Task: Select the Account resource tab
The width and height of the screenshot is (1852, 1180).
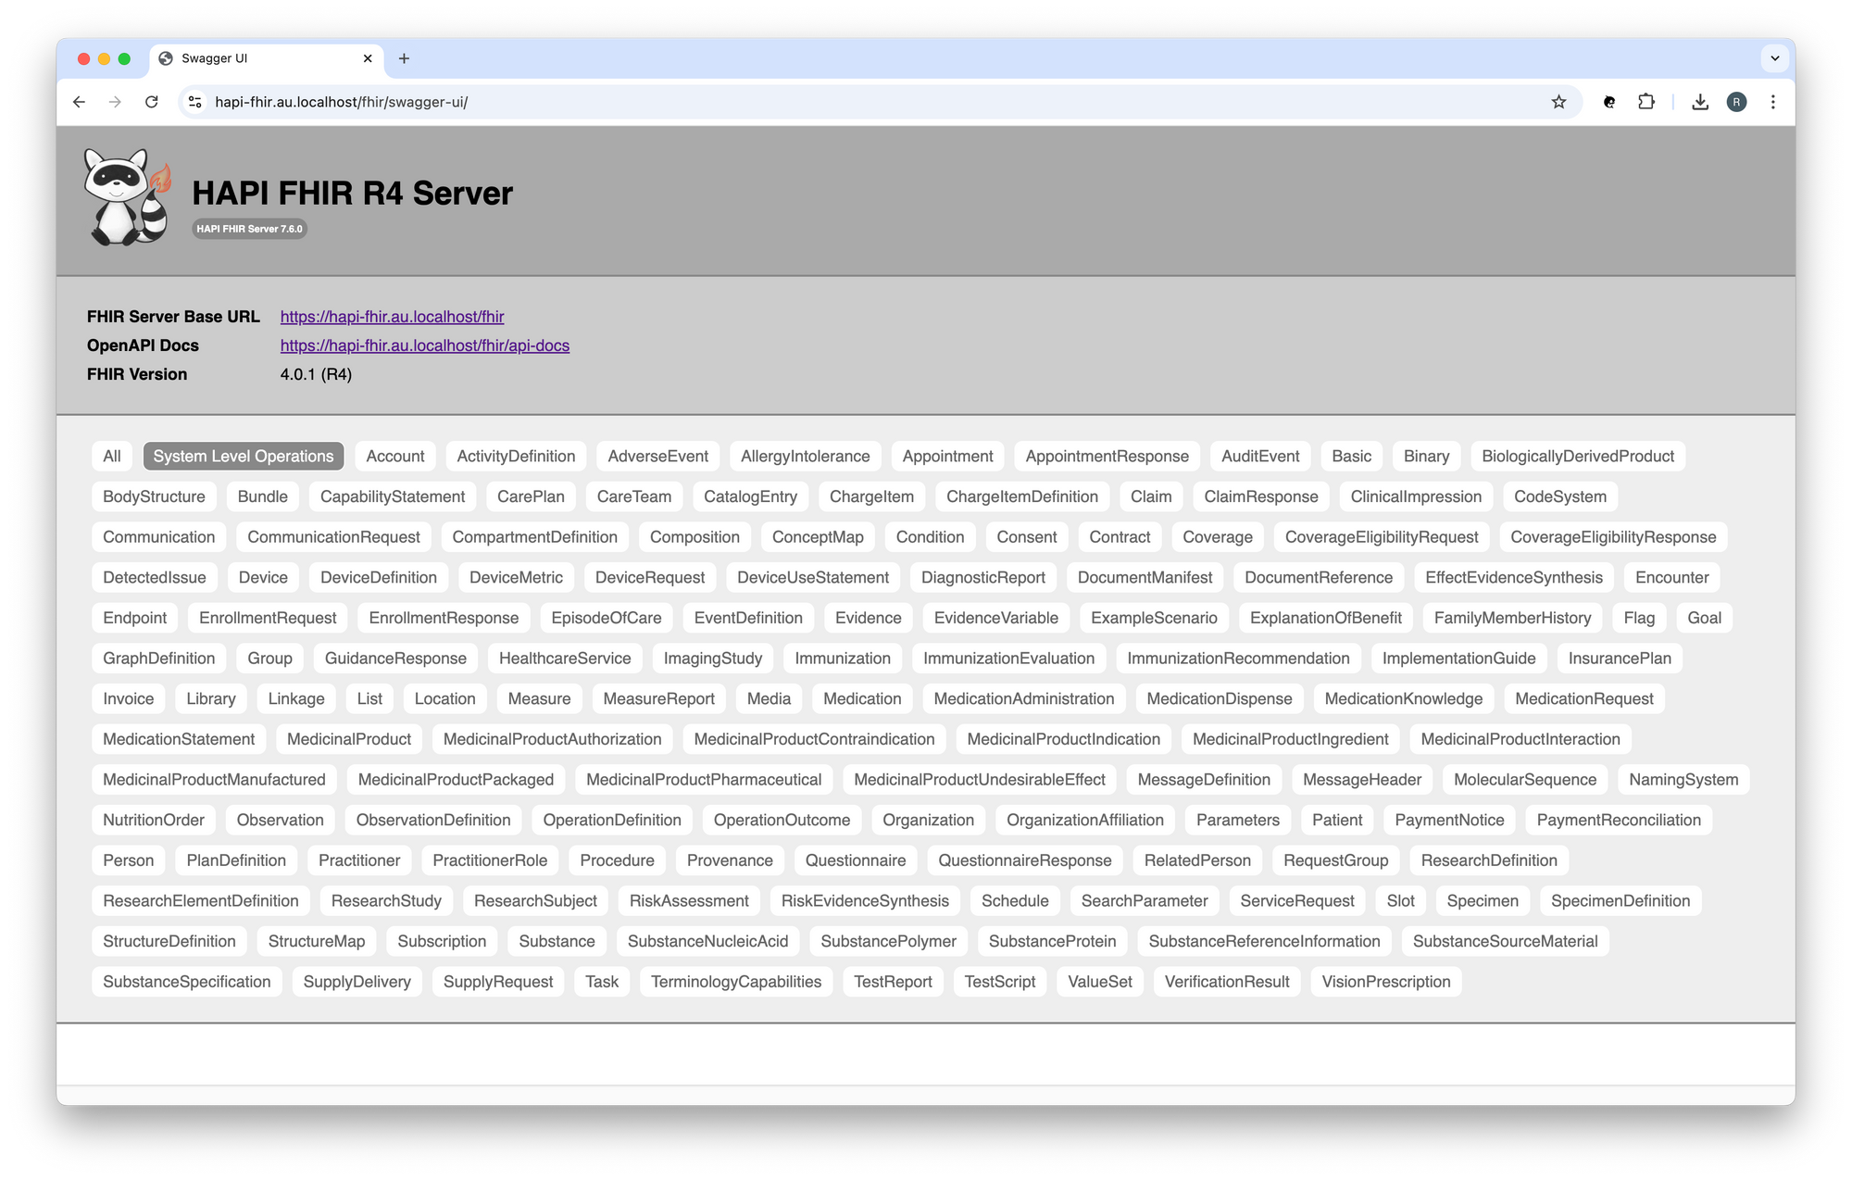Action: click(395, 457)
